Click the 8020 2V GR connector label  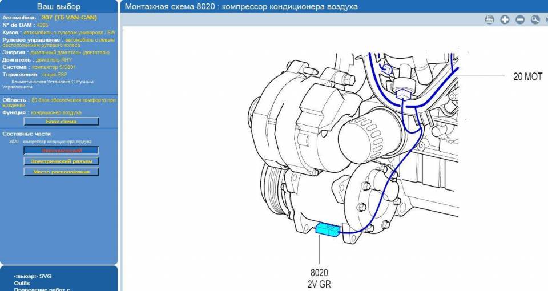pyautogui.click(x=320, y=278)
